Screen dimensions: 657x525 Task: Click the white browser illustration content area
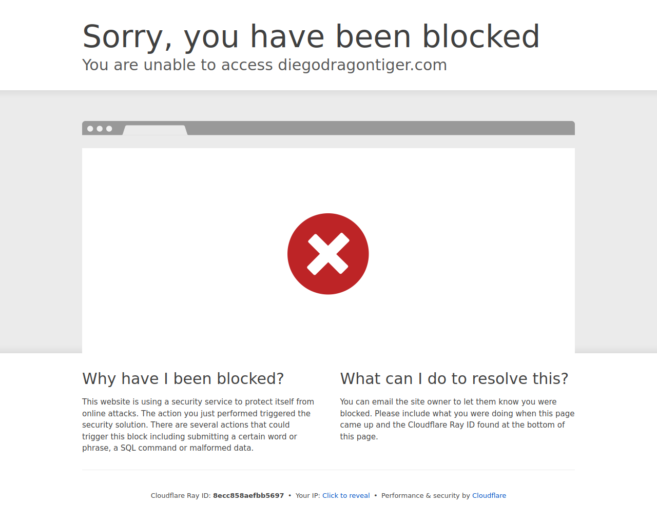coord(328,251)
